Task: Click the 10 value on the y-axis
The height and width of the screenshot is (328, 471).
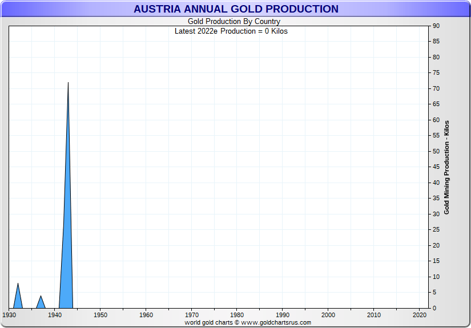Action: 436,277
